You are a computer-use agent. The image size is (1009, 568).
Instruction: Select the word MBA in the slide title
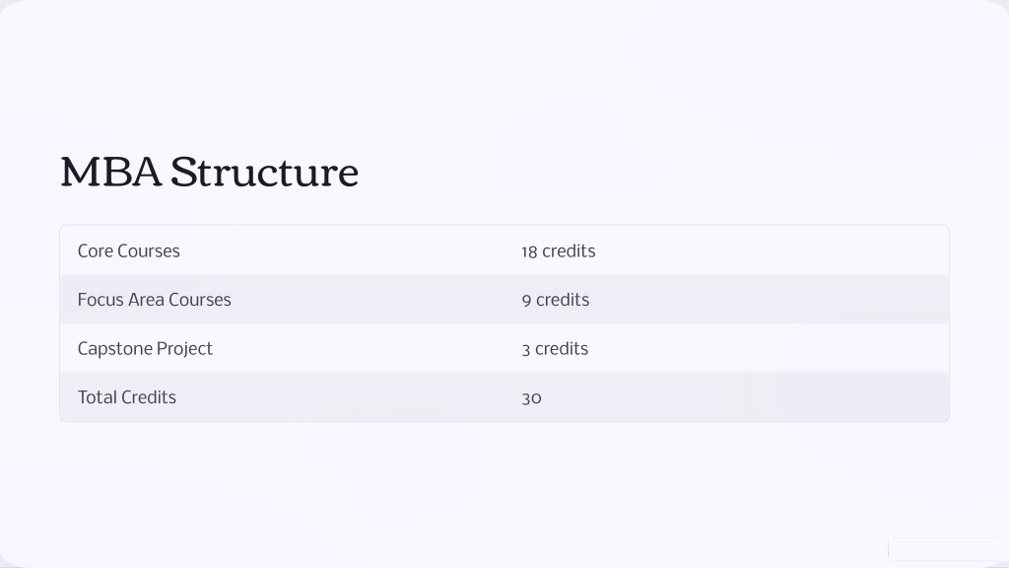coord(111,173)
